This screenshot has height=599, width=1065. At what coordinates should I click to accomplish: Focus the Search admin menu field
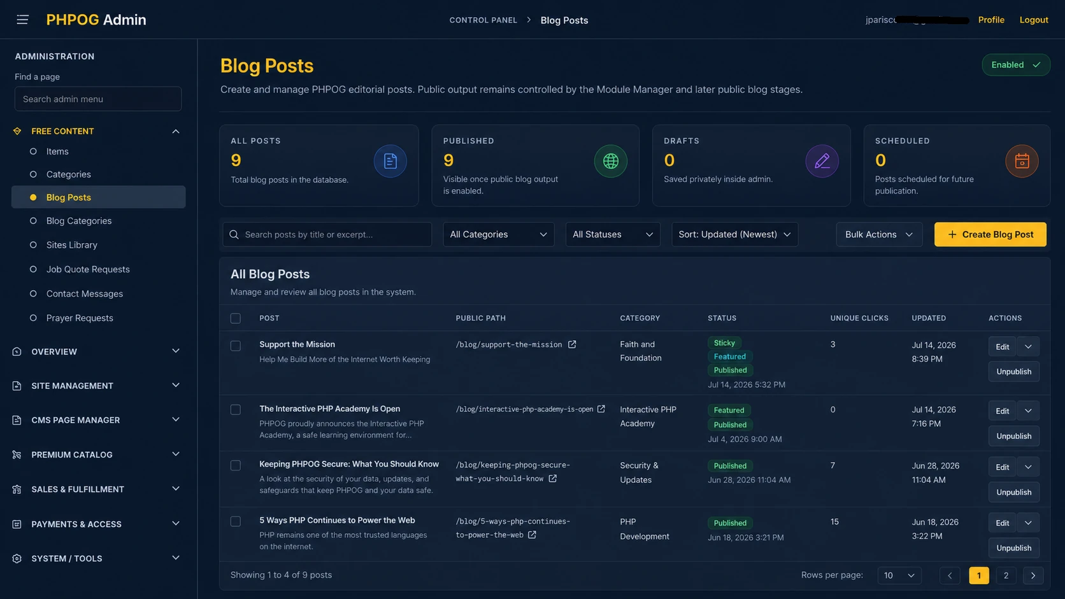pyautogui.click(x=98, y=99)
